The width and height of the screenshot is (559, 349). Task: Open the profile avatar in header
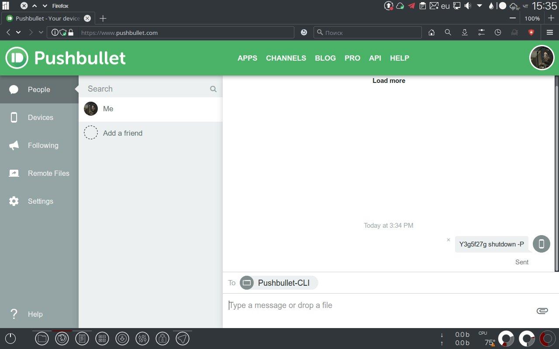pos(542,58)
